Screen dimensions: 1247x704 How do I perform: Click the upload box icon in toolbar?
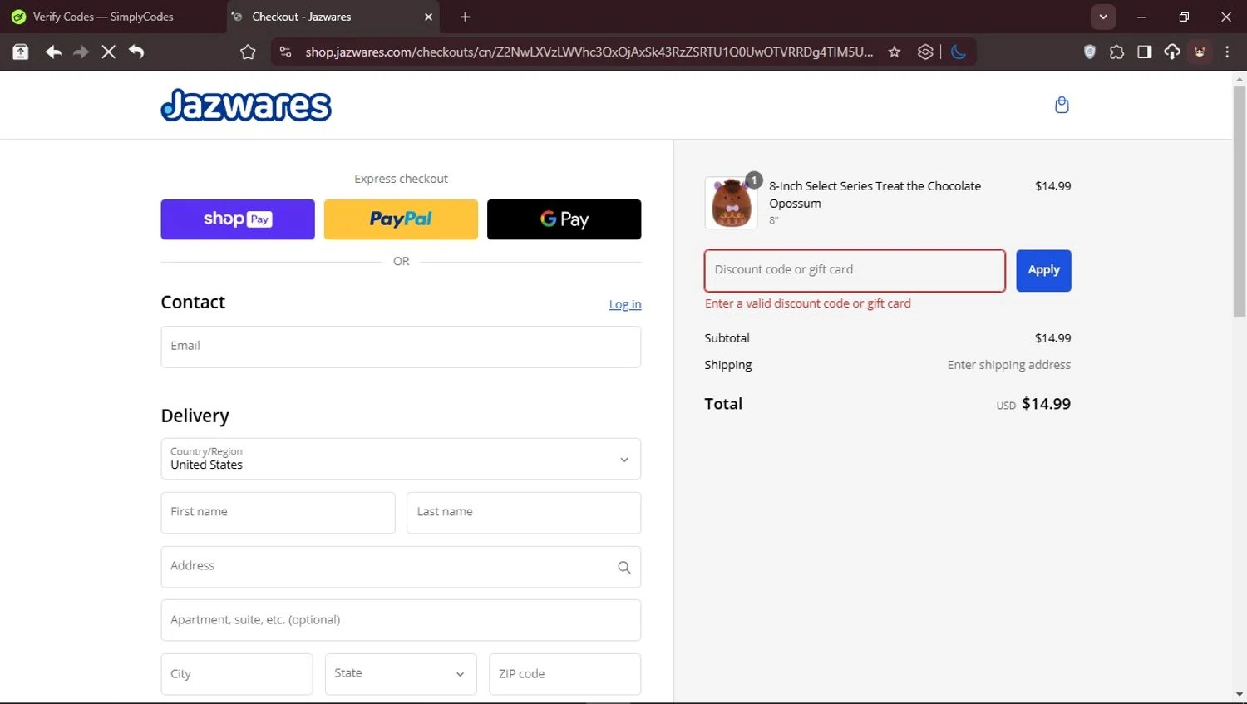point(21,52)
